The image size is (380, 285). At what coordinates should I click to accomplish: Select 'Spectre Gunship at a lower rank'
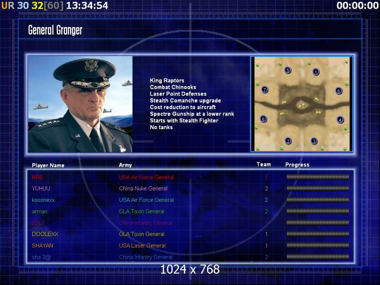coord(192,114)
